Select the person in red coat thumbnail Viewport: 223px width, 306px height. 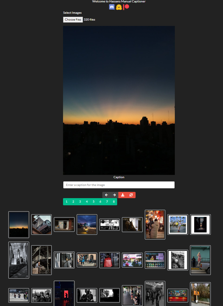109,260
